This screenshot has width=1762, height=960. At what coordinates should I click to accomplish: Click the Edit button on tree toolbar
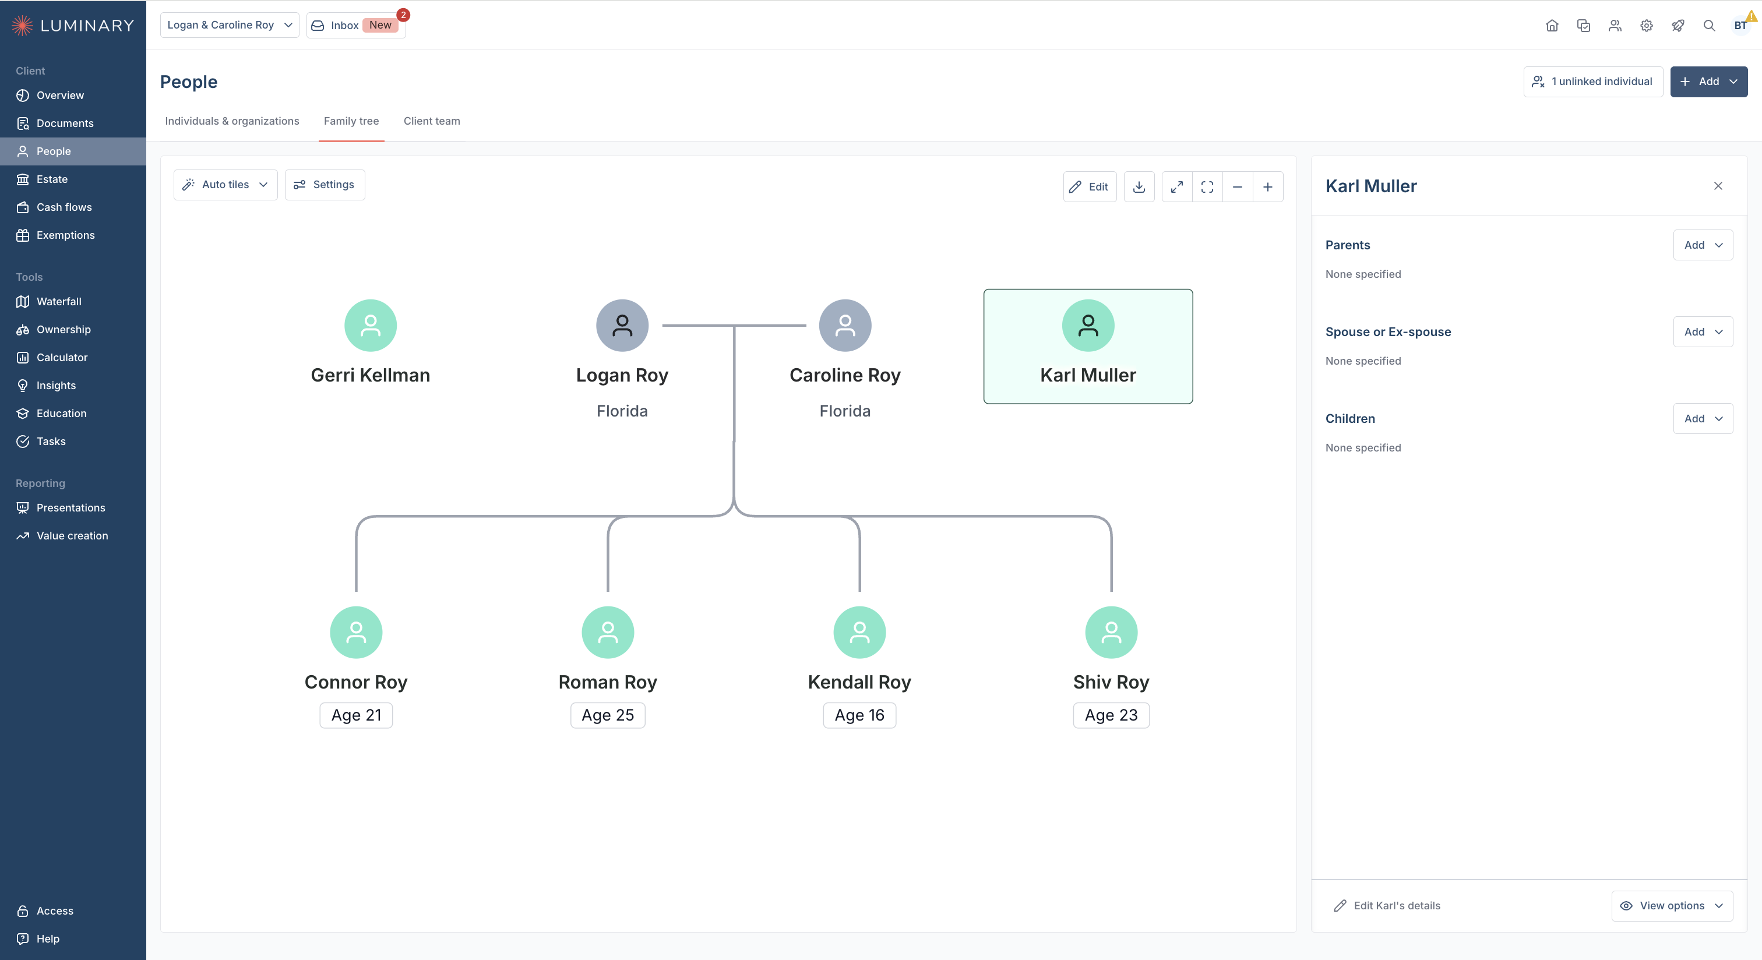[1089, 186]
